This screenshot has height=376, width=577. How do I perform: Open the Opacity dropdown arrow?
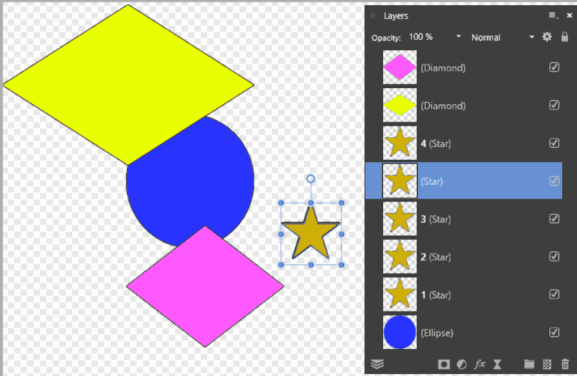pos(458,37)
